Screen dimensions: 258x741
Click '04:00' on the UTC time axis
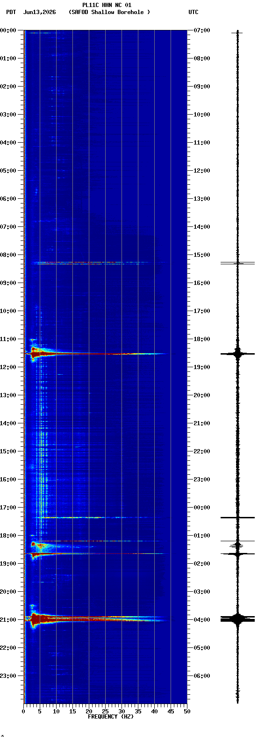pyautogui.click(x=202, y=619)
